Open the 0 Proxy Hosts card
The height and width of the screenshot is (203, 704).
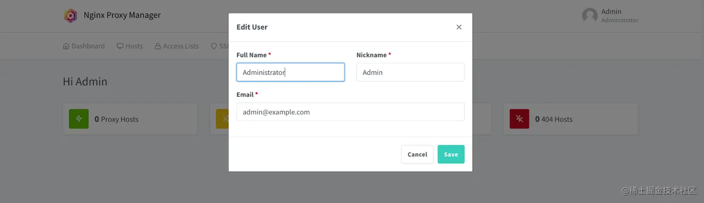point(130,119)
